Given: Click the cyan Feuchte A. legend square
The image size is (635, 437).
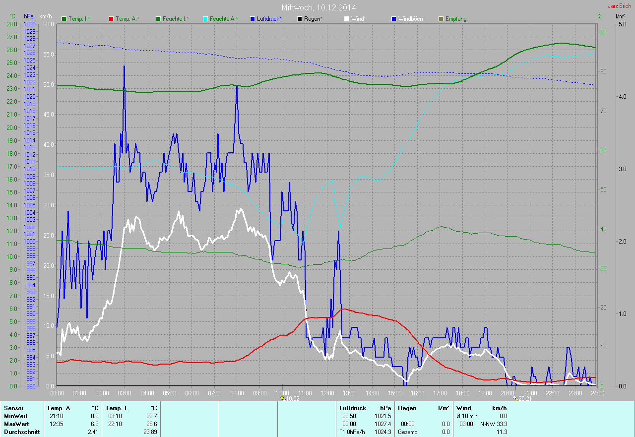Looking at the screenshot, I should [205, 19].
